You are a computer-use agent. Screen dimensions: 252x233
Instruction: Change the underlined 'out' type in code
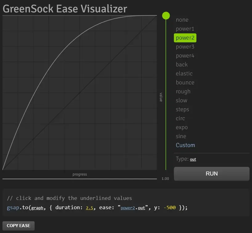[141, 208]
